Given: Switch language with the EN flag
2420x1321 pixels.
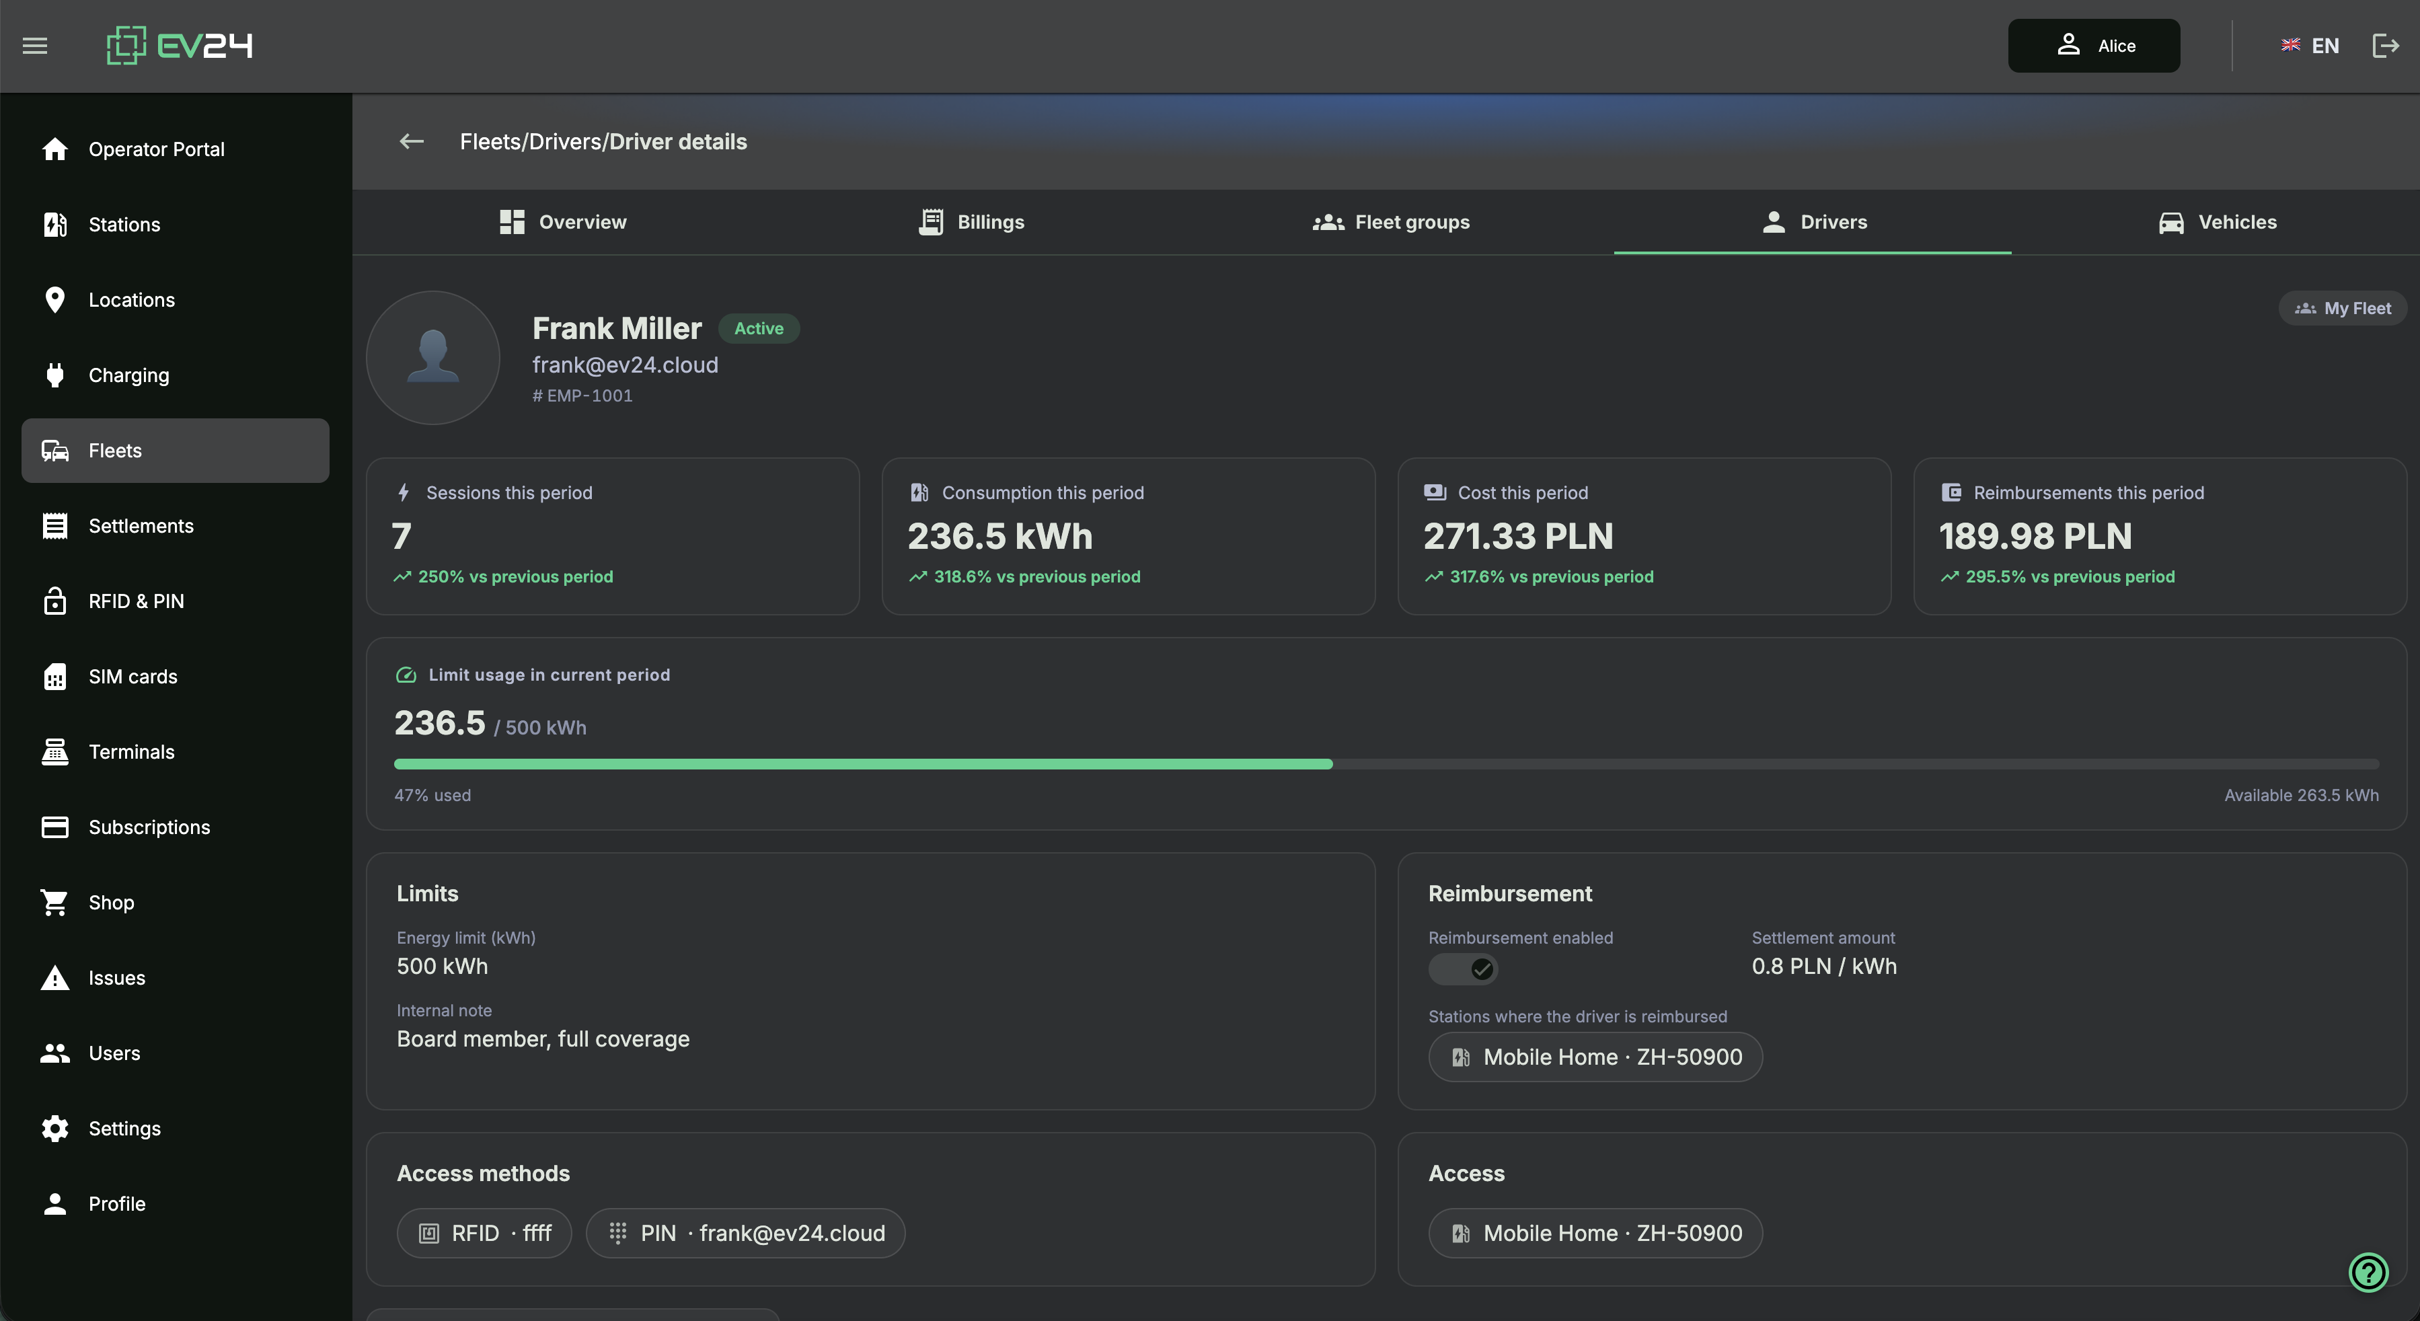Looking at the screenshot, I should 2310,46.
